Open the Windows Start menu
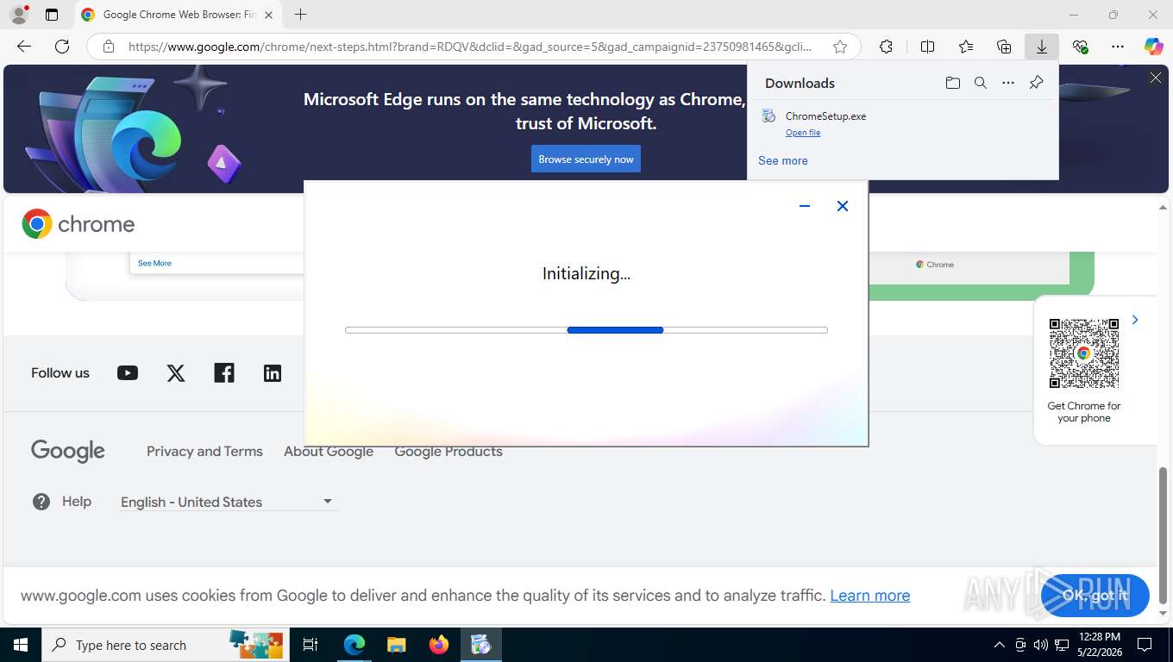Screen dimensions: 1173x662 [x=20, y=645]
